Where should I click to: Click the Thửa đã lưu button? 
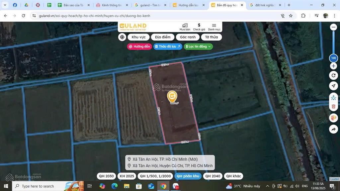168,47
